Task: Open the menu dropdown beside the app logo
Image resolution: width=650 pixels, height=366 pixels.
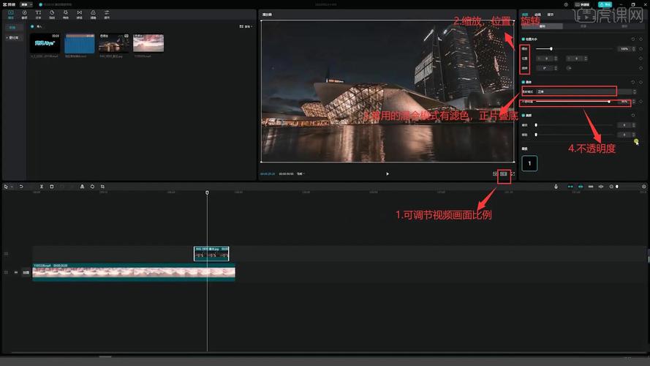Action: tap(26, 4)
